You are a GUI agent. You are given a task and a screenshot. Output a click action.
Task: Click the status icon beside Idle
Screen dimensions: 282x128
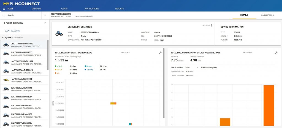click(x=162, y=40)
